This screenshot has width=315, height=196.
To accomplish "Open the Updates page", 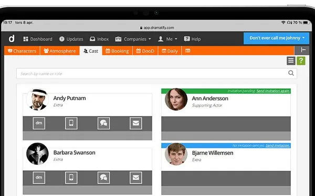I will [71, 39].
